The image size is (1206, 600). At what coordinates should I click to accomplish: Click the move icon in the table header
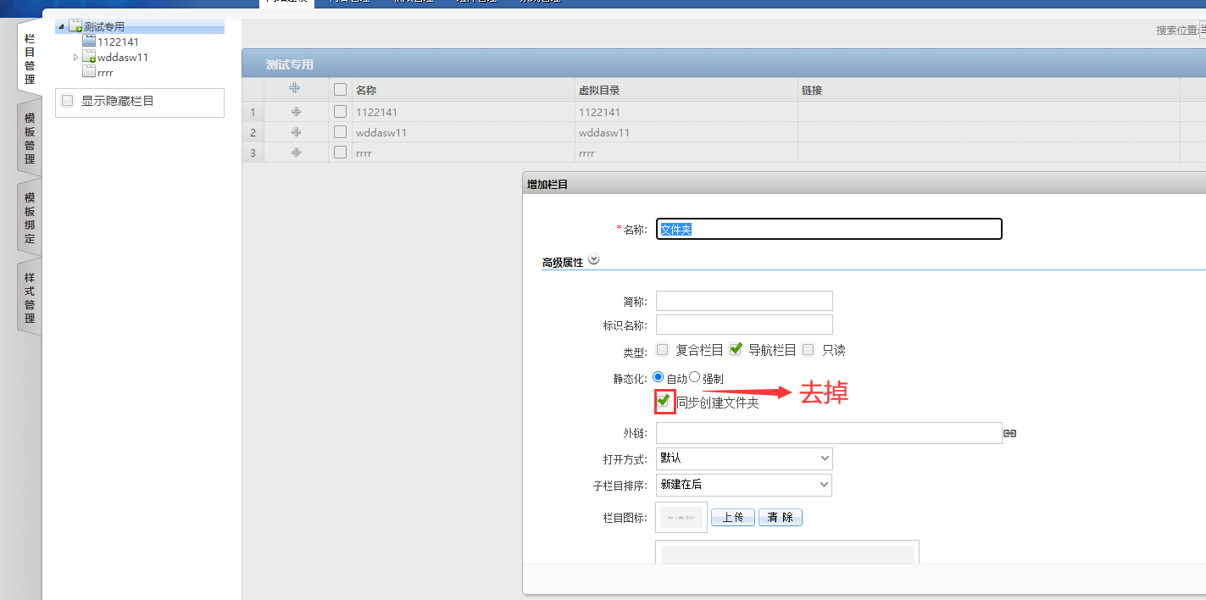click(x=295, y=89)
